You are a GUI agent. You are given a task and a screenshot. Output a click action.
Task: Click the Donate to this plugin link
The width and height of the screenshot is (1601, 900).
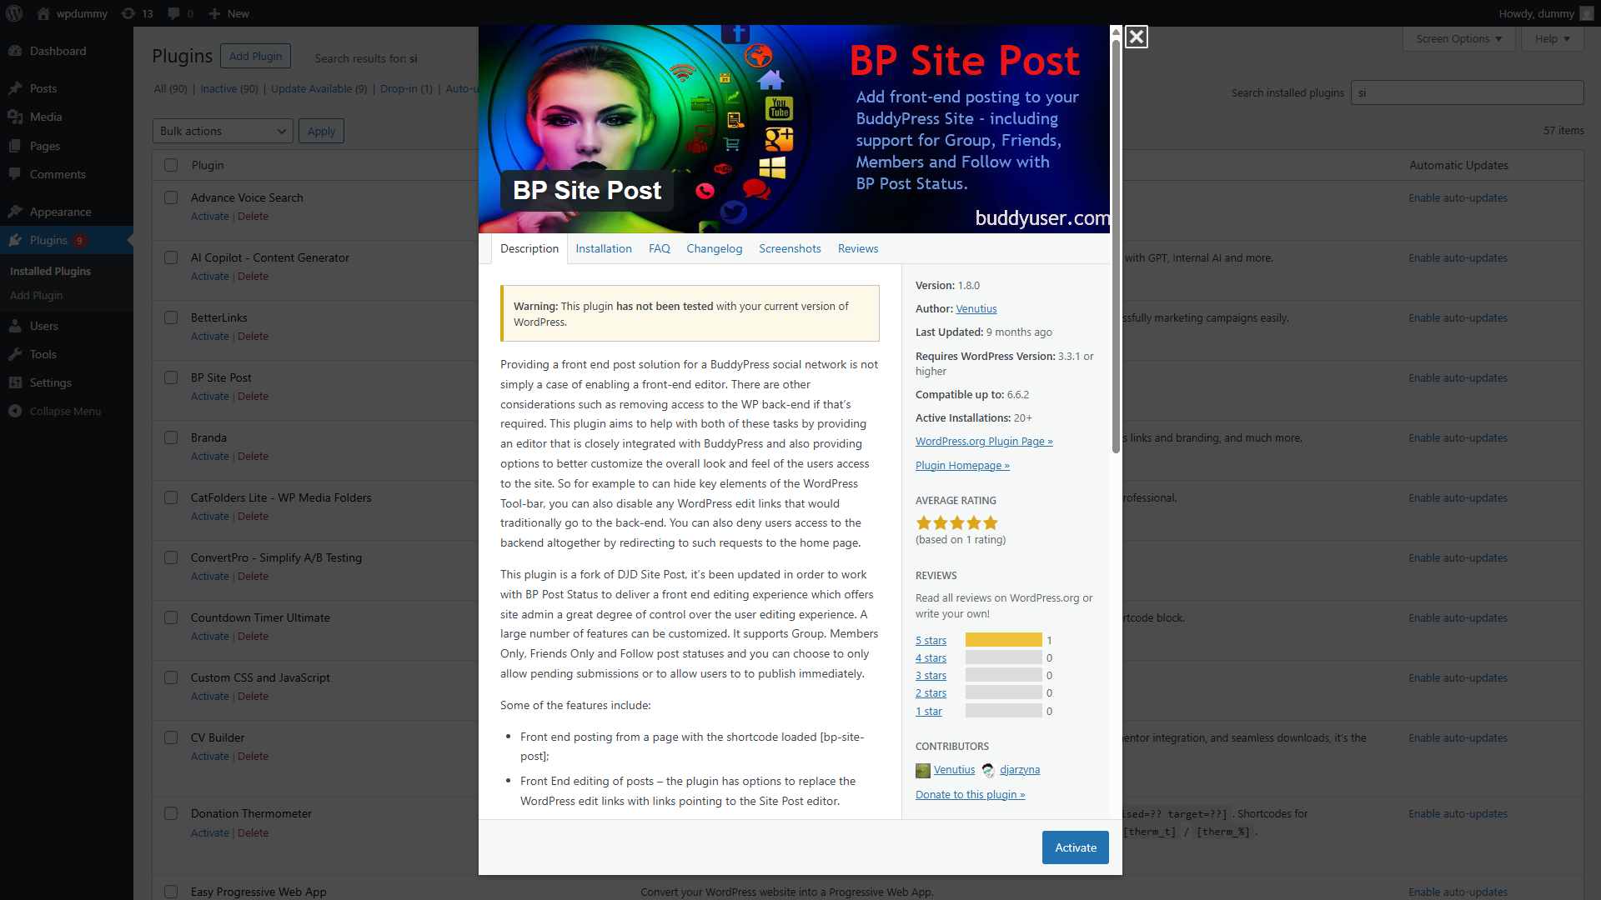click(970, 795)
